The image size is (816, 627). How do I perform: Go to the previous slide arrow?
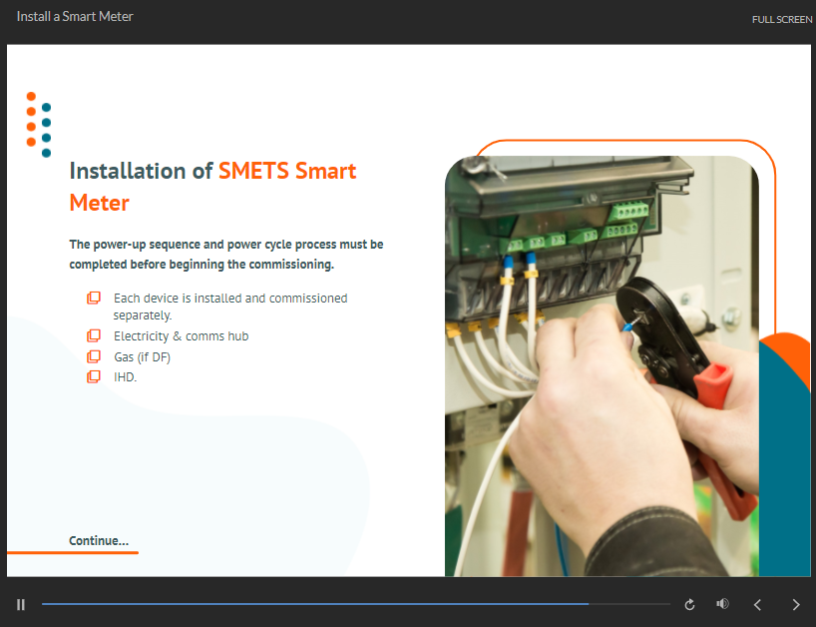pos(758,604)
